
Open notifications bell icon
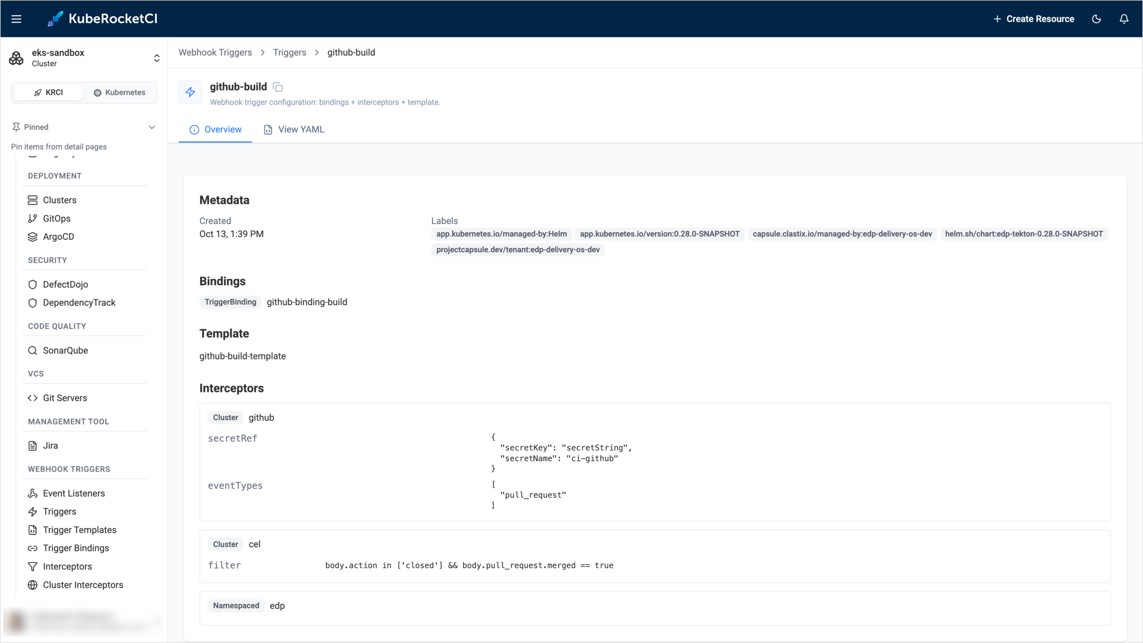1124,19
